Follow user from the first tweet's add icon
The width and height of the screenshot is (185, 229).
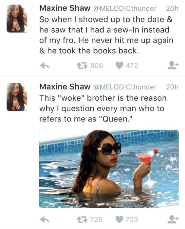(173, 65)
